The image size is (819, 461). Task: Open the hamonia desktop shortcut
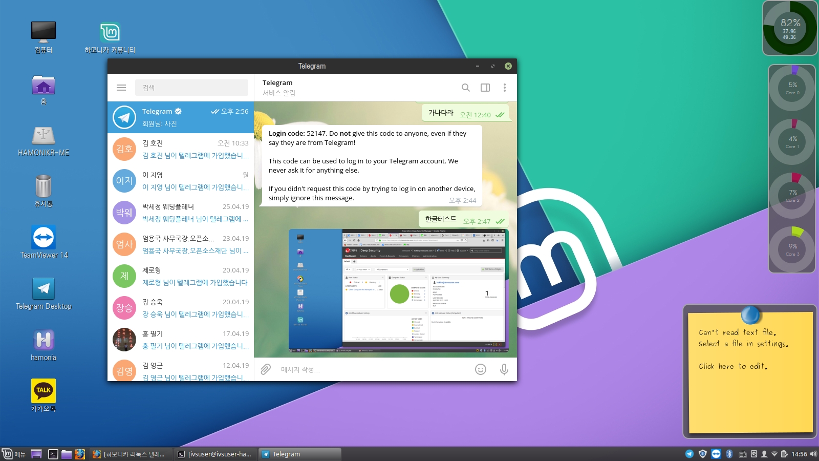[x=44, y=344]
